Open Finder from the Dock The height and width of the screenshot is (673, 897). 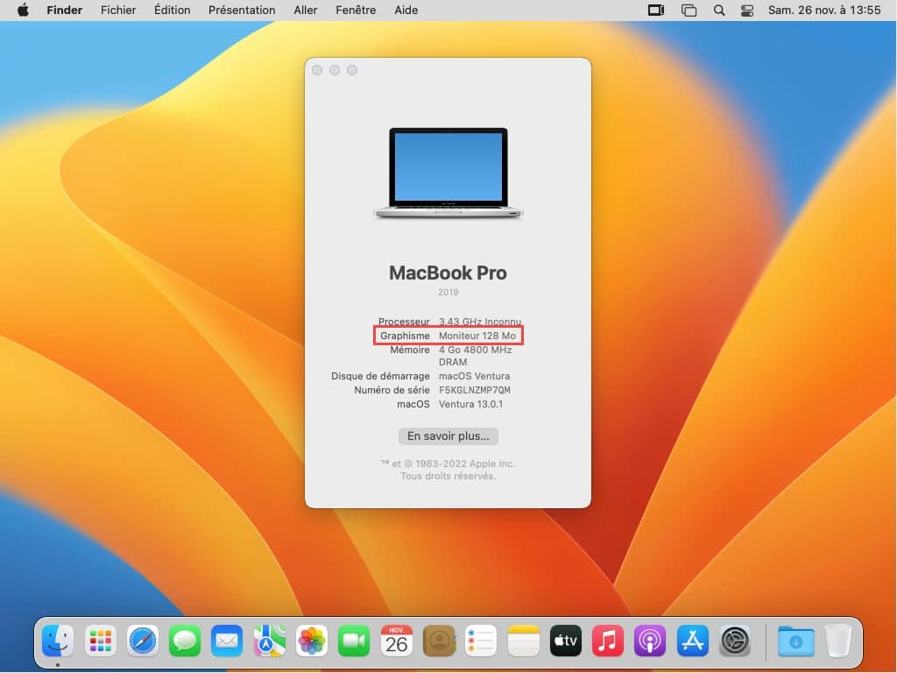click(58, 641)
